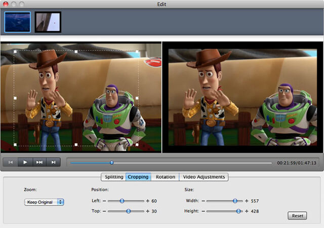Click the middle-left crop handle
This screenshot has height=228, width=324.
tap(15, 98)
